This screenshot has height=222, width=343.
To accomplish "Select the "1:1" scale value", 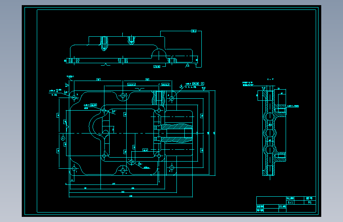I will coord(290,203).
